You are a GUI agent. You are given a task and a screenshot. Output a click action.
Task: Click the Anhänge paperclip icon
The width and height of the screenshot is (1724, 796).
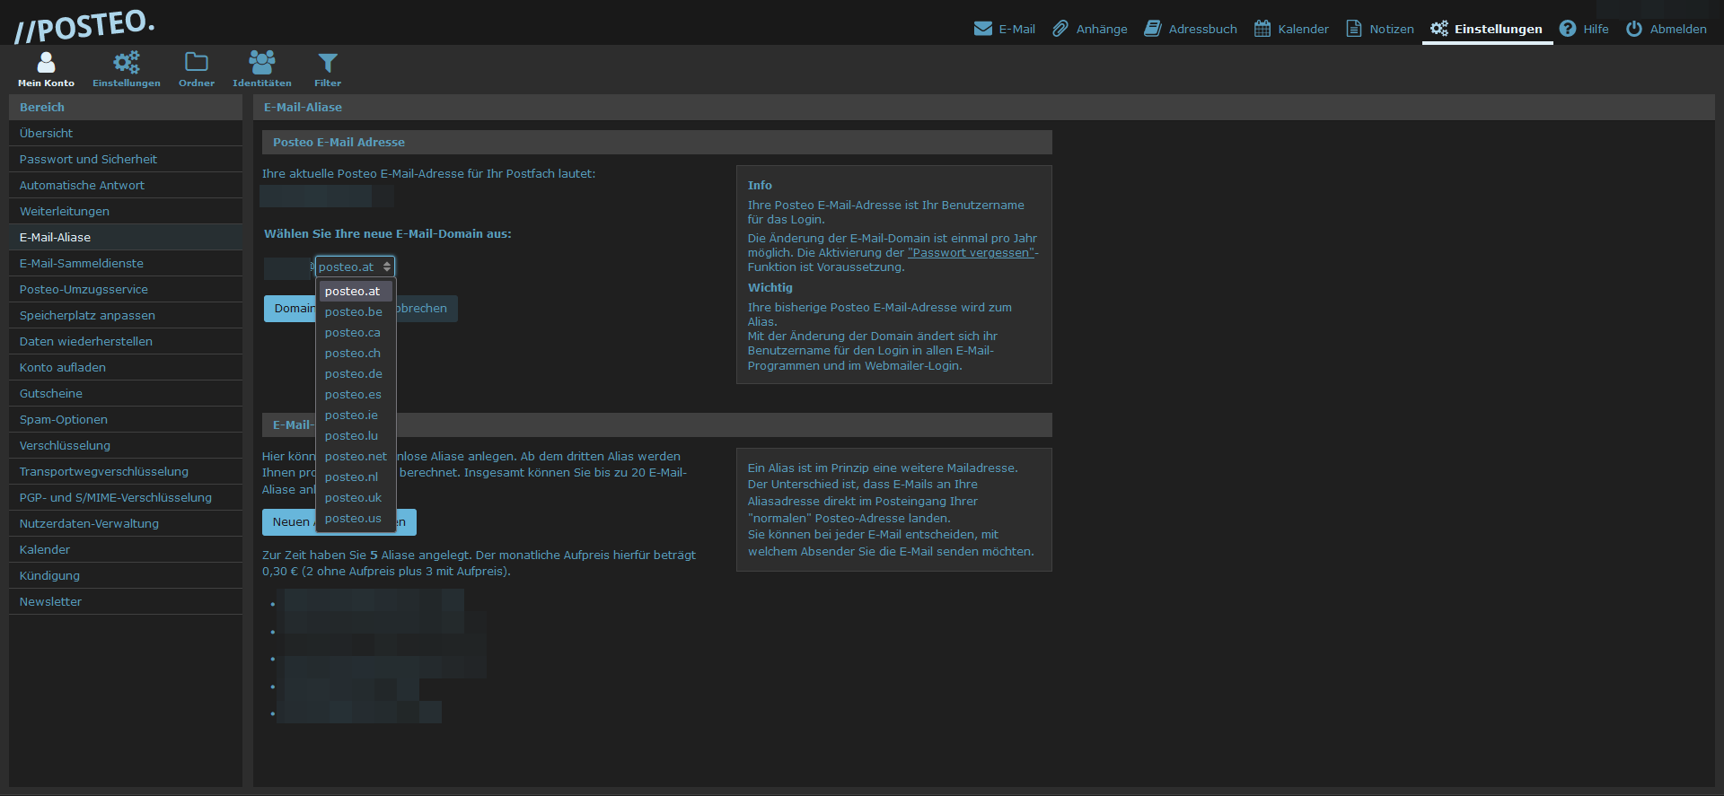tap(1060, 29)
